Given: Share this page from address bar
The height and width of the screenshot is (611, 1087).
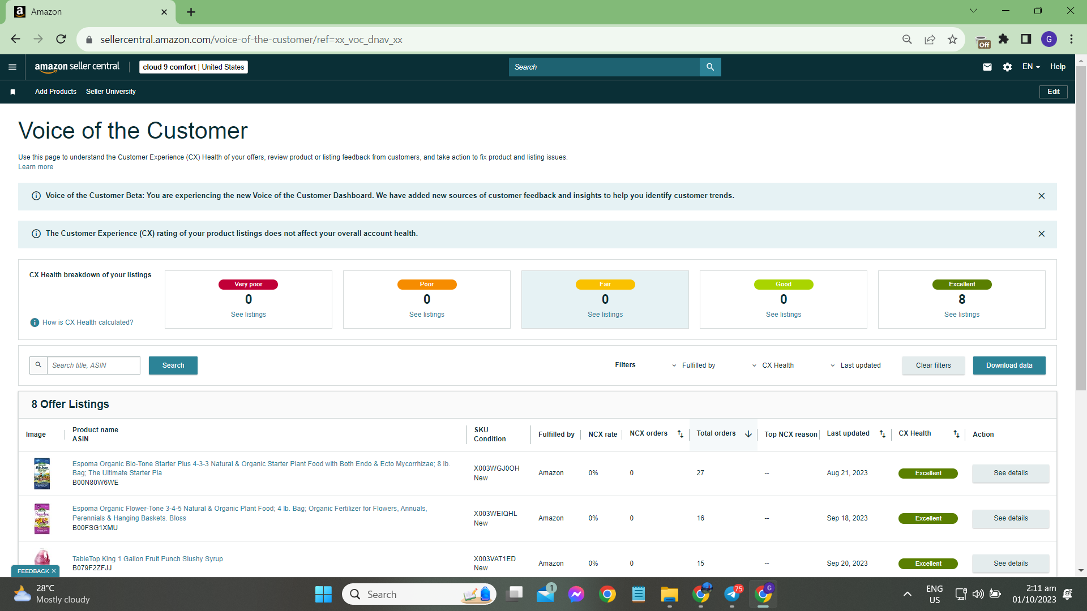Looking at the screenshot, I should 930,39.
